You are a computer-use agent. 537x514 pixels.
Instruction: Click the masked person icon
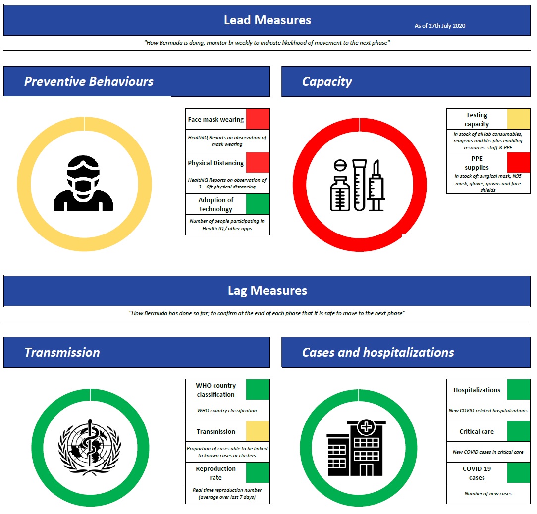click(84, 184)
